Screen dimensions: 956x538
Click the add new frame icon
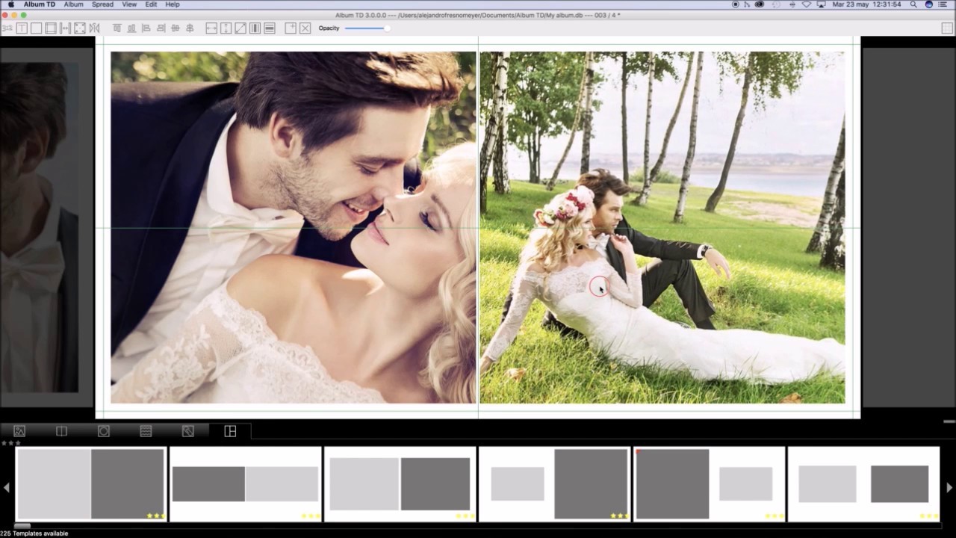coord(291,28)
